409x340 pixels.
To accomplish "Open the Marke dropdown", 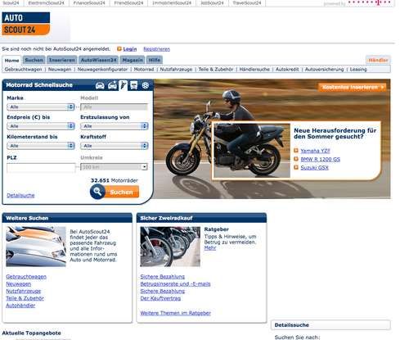I will pos(41,107).
